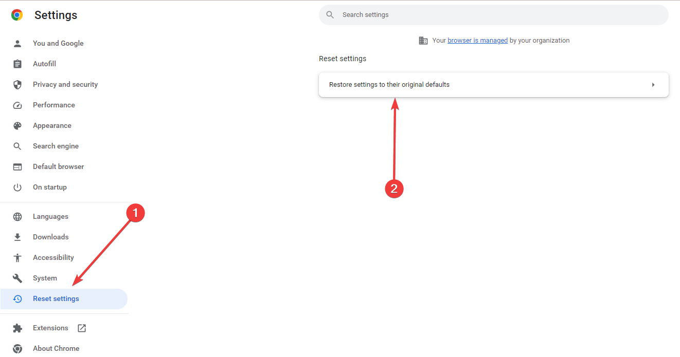The image size is (680, 357).
Task: Click the power icon for On startup
Action: pyautogui.click(x=17, y=187)
